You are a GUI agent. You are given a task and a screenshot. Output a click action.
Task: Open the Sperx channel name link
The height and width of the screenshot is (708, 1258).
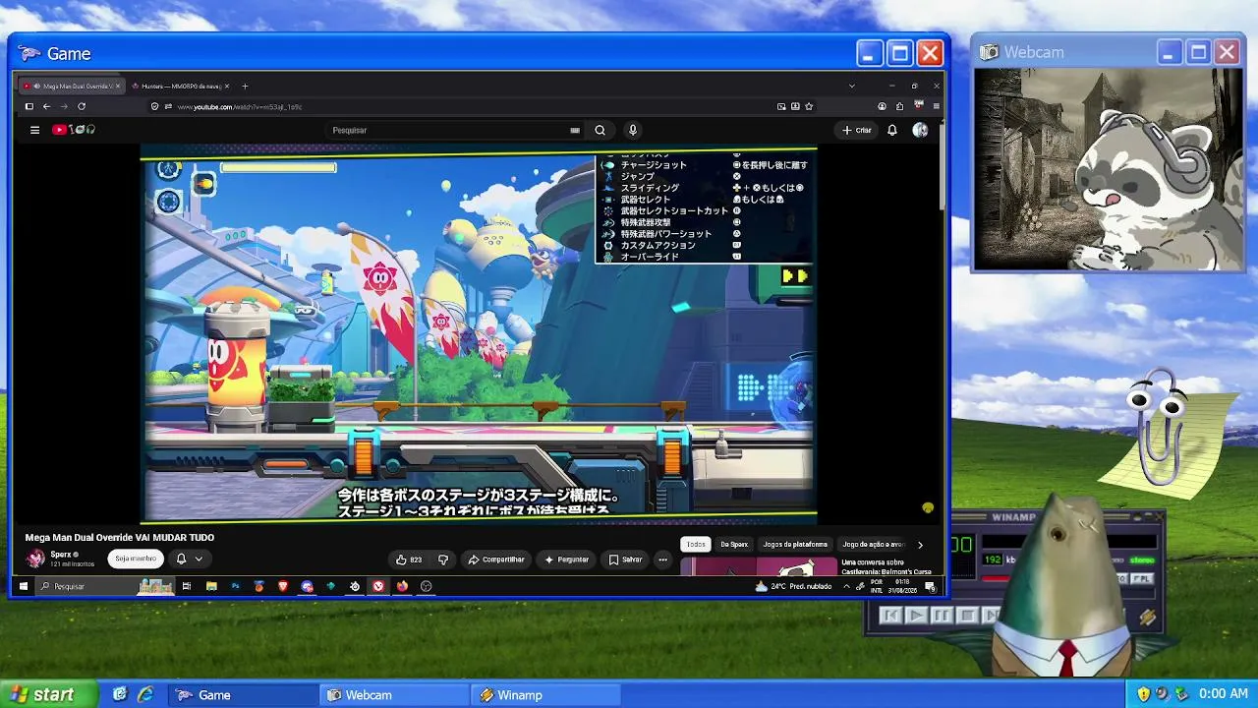pos(61,555)
